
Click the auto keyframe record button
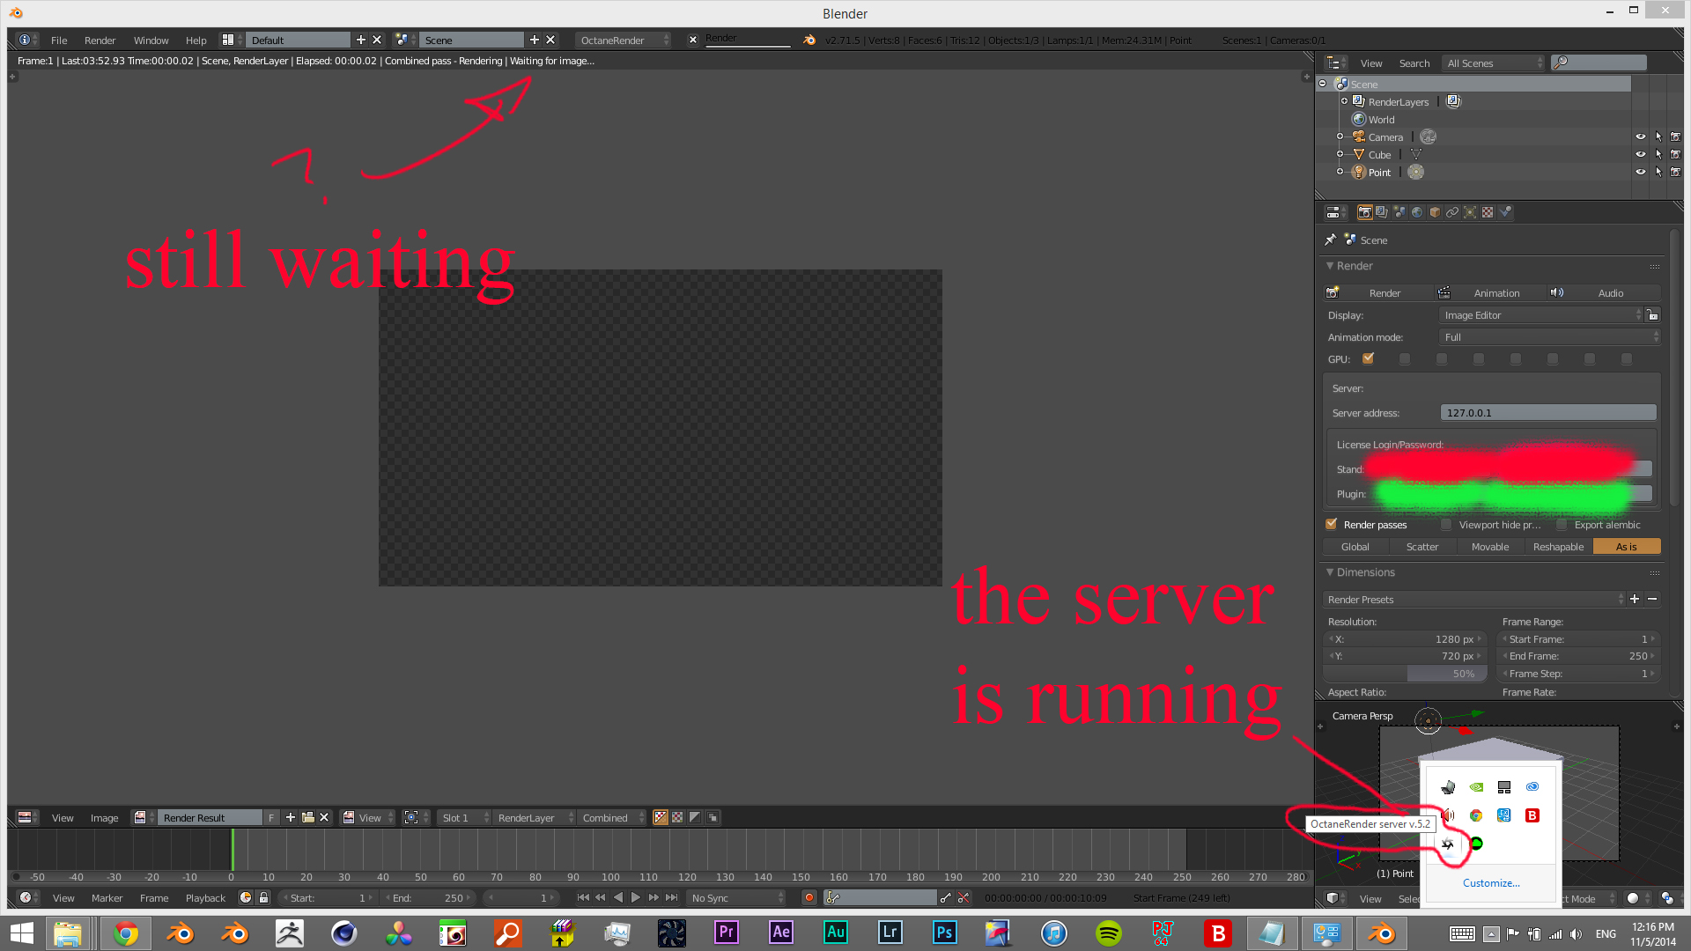click(x=809, y=897)
